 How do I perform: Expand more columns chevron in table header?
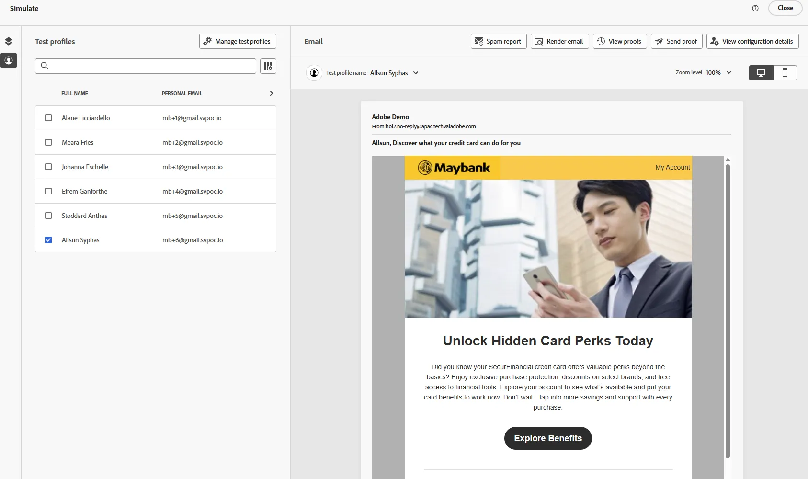tap(271, 93)
